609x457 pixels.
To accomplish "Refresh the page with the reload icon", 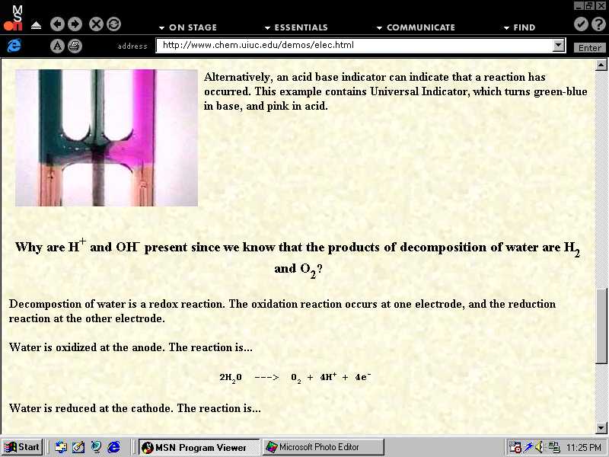I will click(x=113, y=24).
